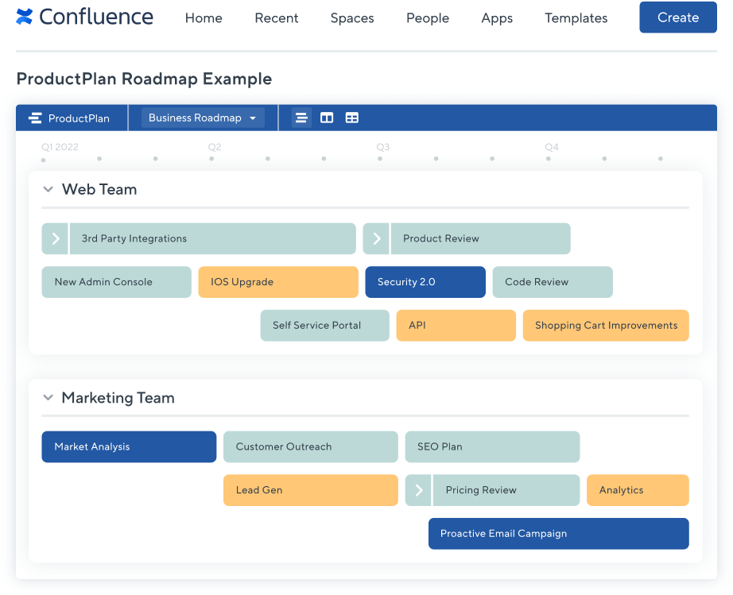Screen dimensions: 733x595
Task: Click the ProductPlan Roadmap Example page title
Action: 144,79
